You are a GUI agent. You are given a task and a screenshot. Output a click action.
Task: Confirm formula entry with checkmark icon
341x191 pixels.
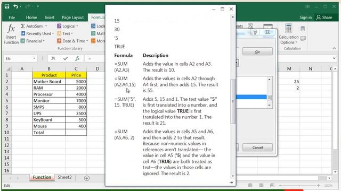pyautogui.click(x=66, y=58)
